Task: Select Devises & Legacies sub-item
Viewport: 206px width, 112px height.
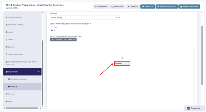Action: (22, 79)
